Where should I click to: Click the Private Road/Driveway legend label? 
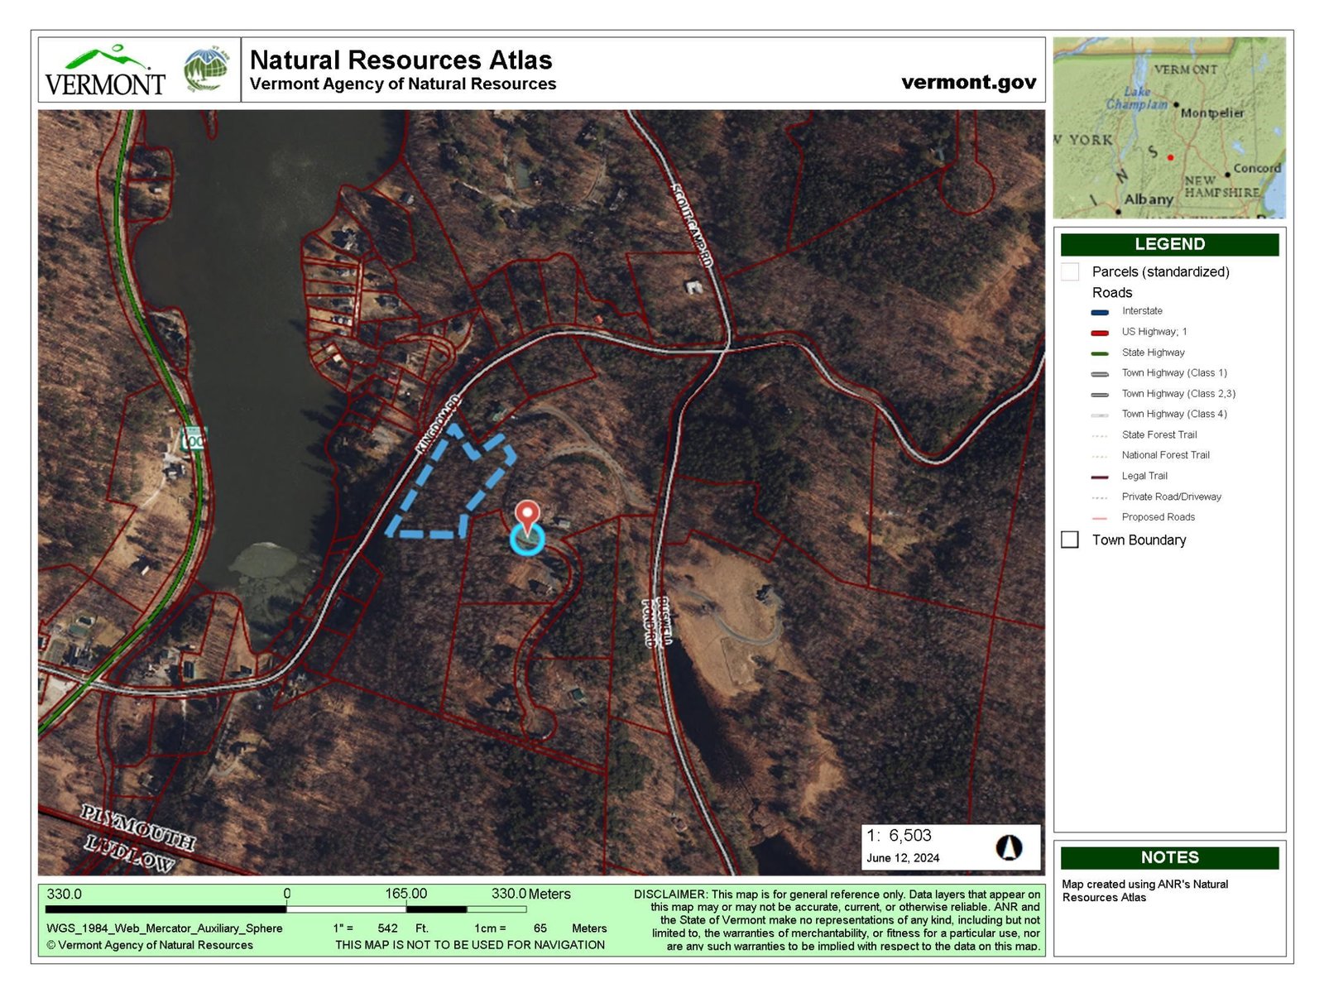click(x=1172, y=497)
